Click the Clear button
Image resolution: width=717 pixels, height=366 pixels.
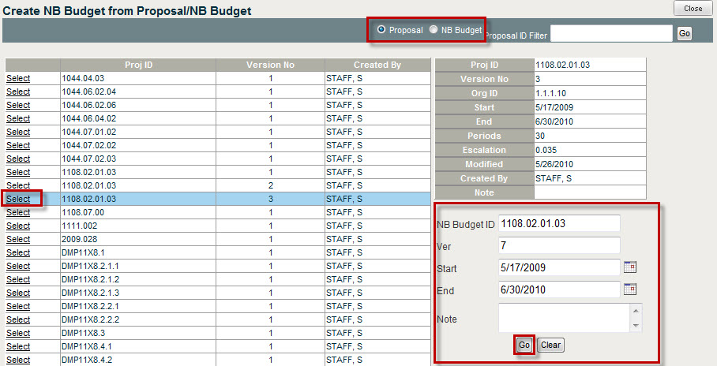[x=550, y=345]
